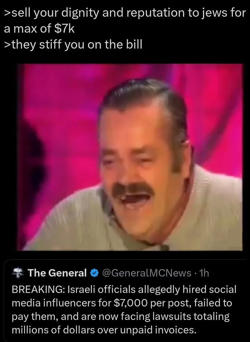Click the "a max of $7k" text line
250x342 pixels.
pyautogui.click(x=39, y=29)
